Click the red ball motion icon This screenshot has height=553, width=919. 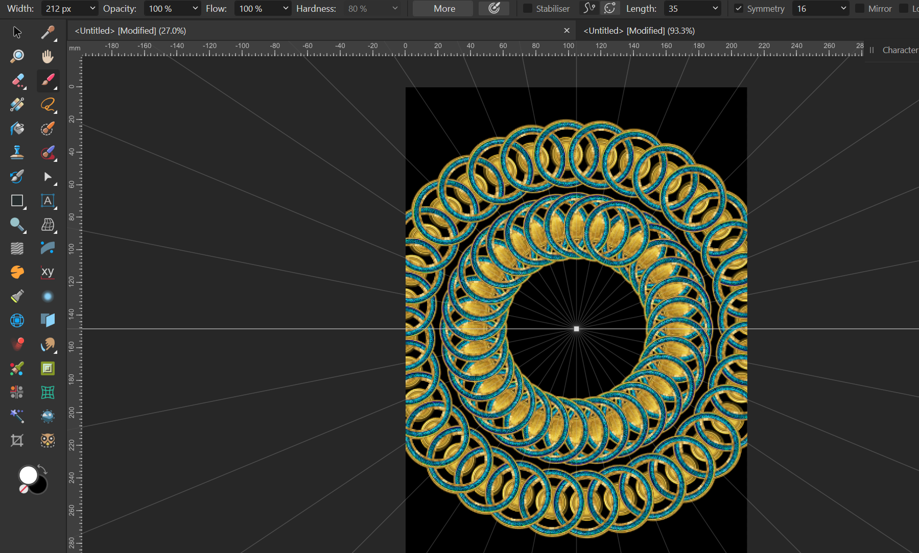[x=17, y=344]
